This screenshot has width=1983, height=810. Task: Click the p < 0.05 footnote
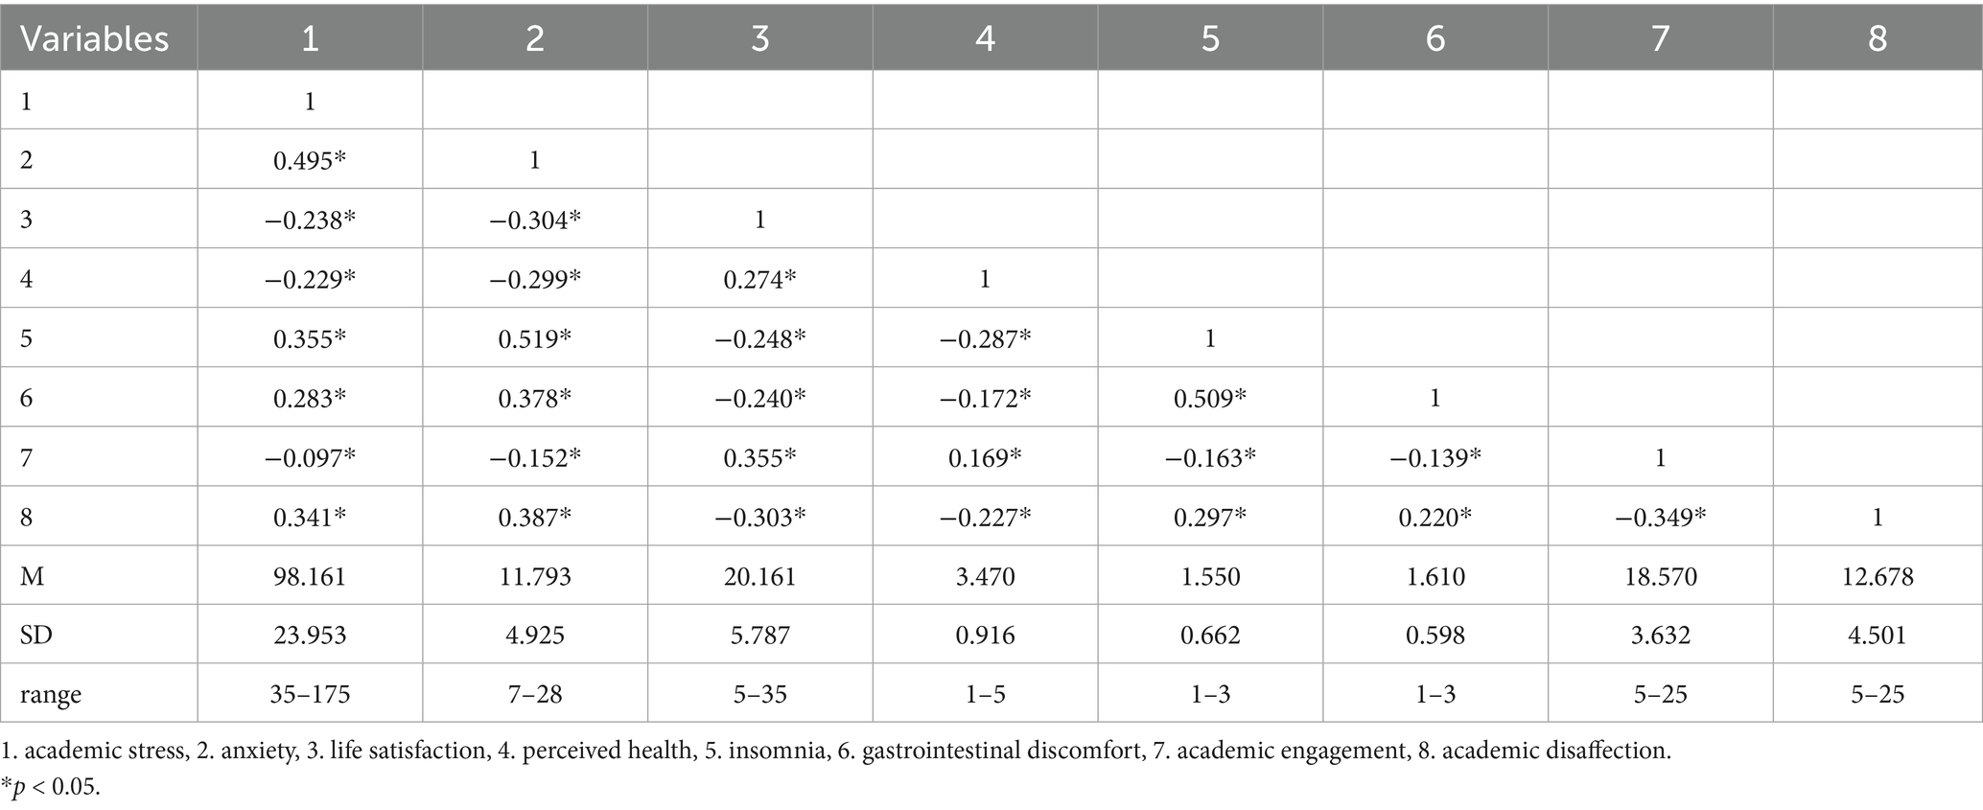(51, 788)
